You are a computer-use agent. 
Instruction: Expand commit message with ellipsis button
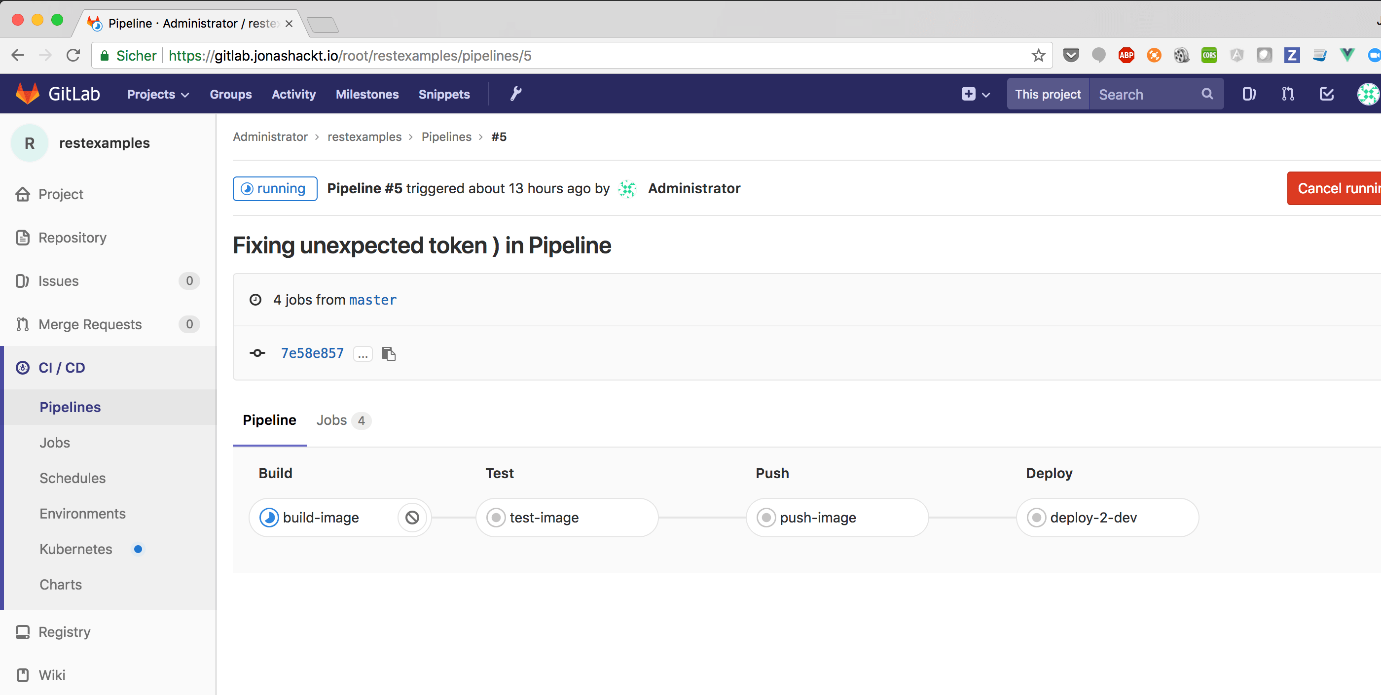(x=363, y=354)
